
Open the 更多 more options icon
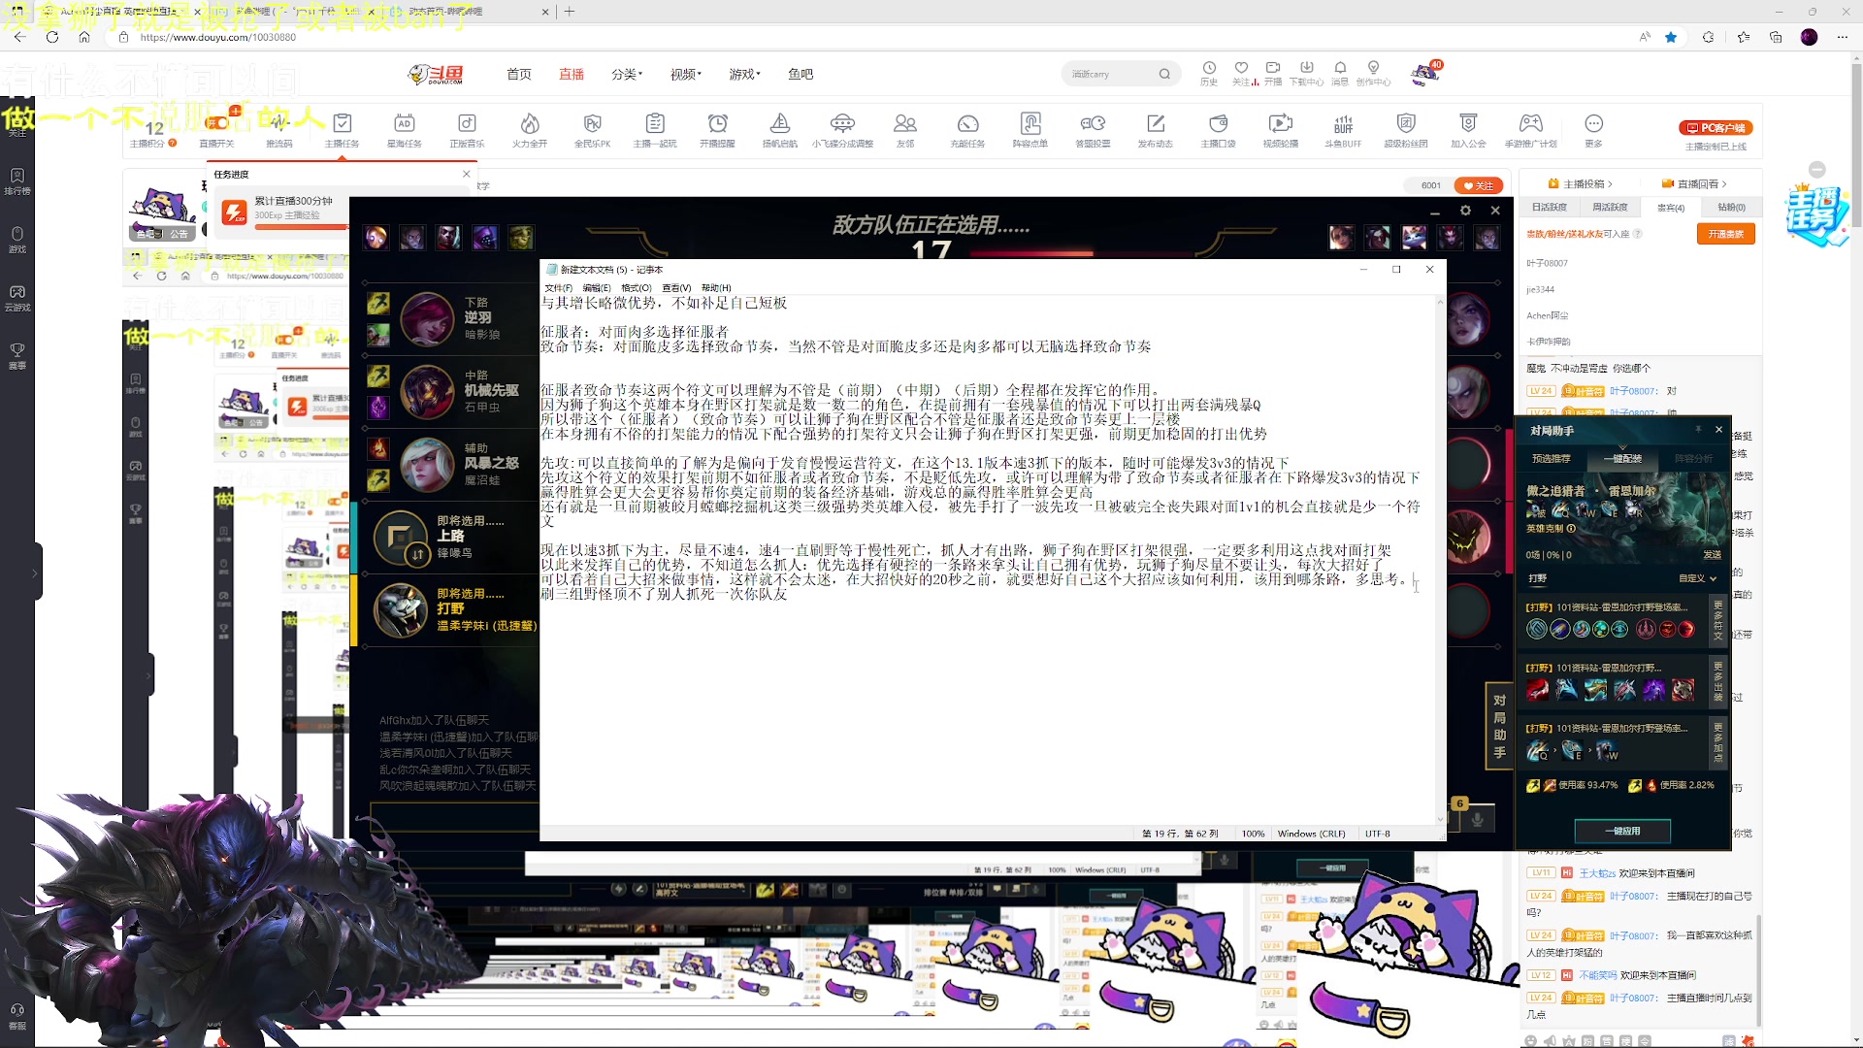tap(1593, 129)
